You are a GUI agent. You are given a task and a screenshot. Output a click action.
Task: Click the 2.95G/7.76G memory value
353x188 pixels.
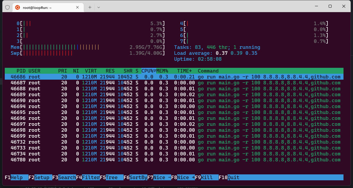[146, 47]
